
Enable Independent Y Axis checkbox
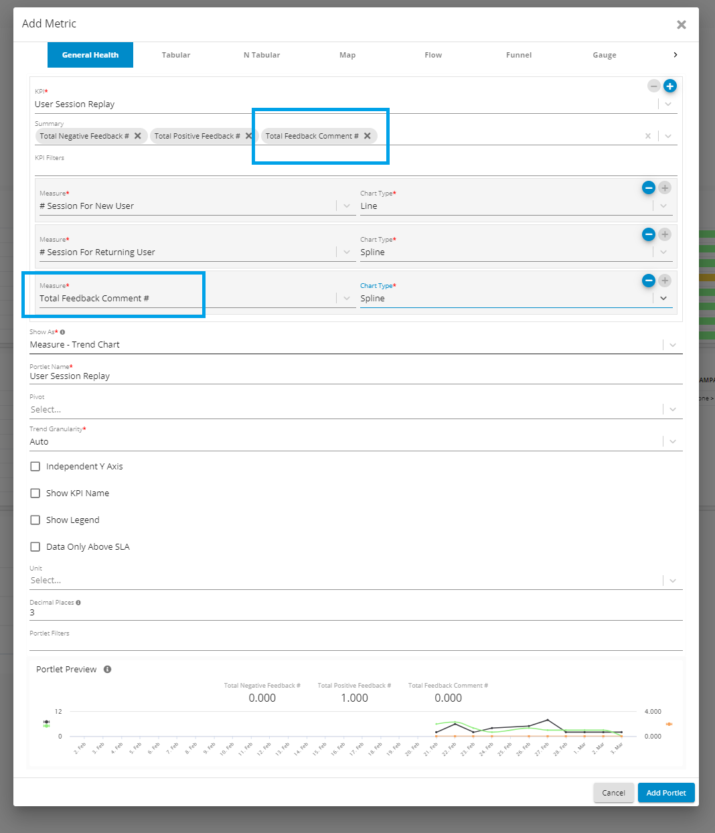(x=35, y=467)
